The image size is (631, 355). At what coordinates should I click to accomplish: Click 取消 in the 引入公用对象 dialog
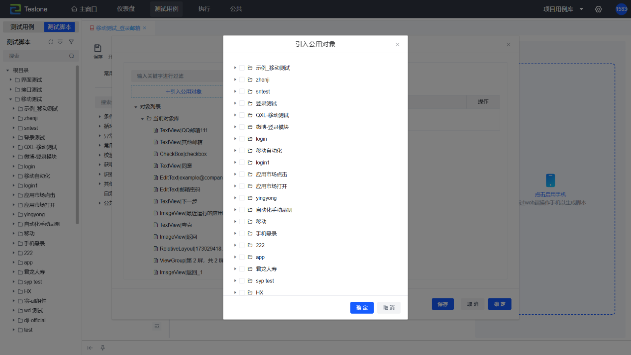(389, 308)
